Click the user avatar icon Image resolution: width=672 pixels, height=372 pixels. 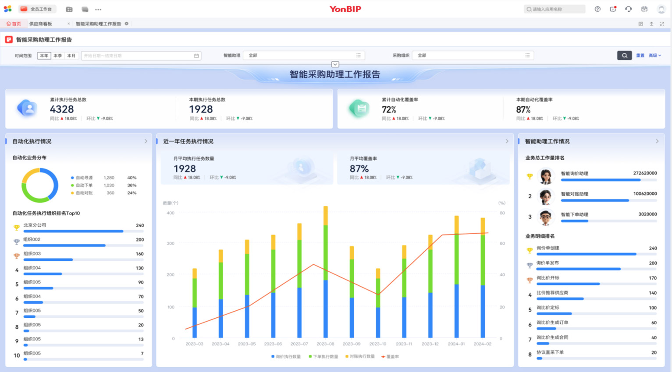(661, 9)
